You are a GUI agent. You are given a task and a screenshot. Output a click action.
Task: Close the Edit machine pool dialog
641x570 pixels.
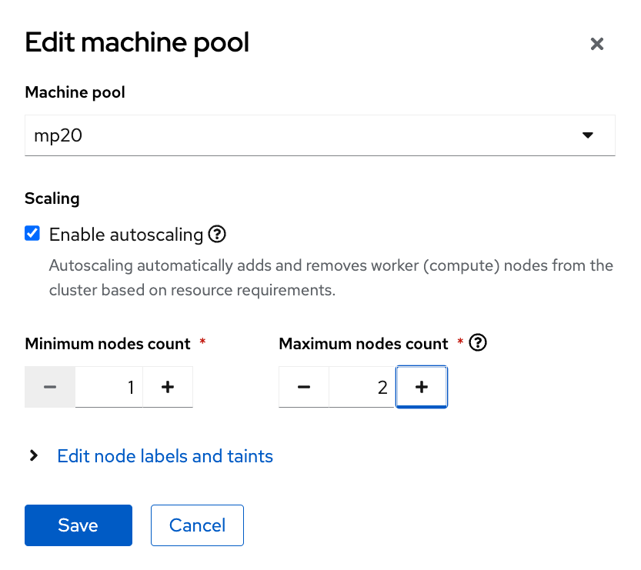pyautogui.click(x=597, y=44)
